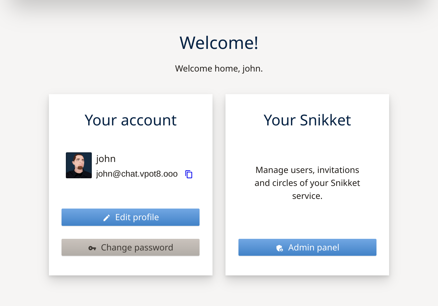The width and height of the screenshot is (438, 306).
Task: Open the Edit profile page
Action: (x=130, y=217)
